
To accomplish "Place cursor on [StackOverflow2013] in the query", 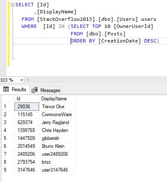I will click(66, 19).
